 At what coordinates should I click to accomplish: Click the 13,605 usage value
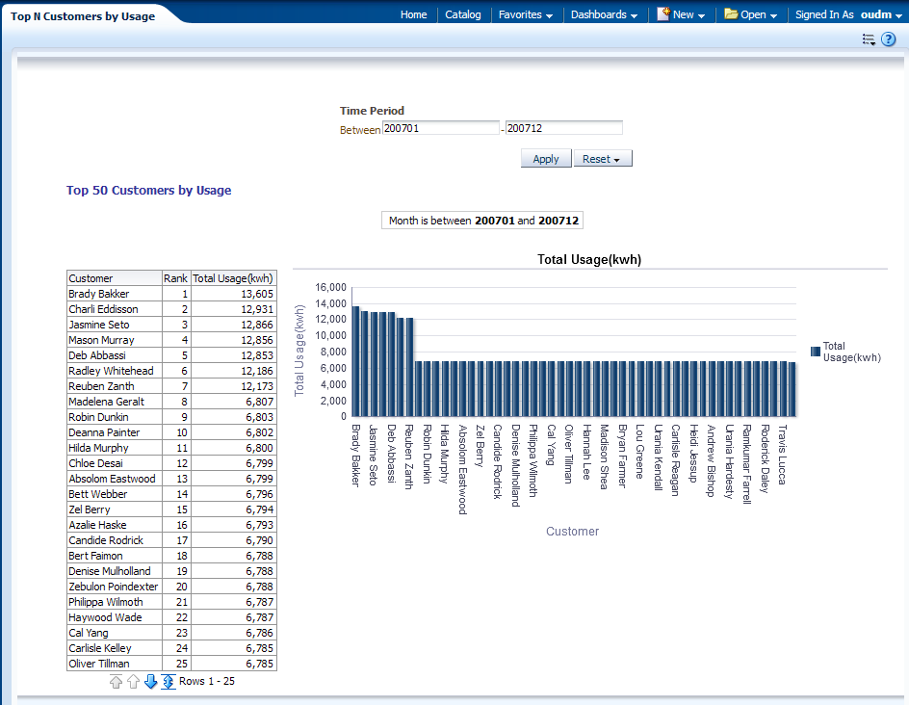(257, 294)
